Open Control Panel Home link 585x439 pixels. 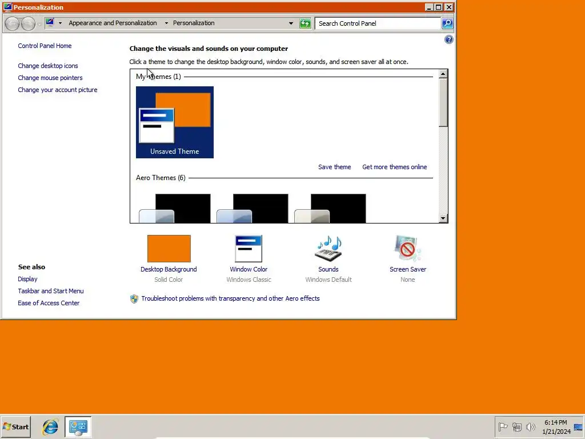tap(45, 46)
